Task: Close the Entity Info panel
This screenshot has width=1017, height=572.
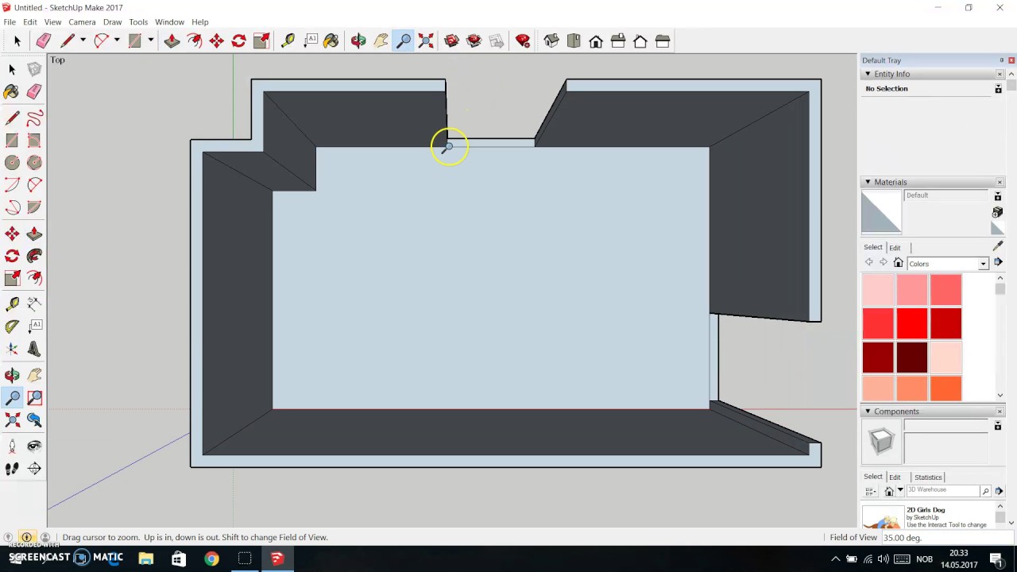Action: click(x=1000, y=74)
